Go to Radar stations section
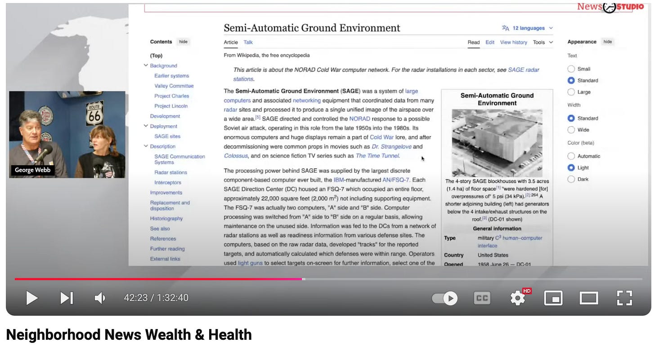This screenshot has width=655, height=351. [170, 172]
